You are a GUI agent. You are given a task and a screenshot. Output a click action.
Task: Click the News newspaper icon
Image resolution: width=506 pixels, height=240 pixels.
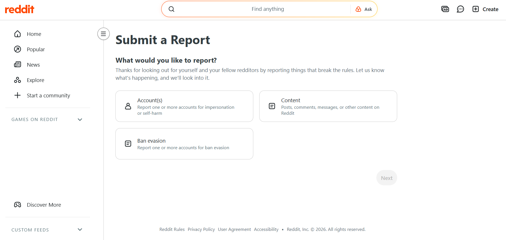point(18,65)
